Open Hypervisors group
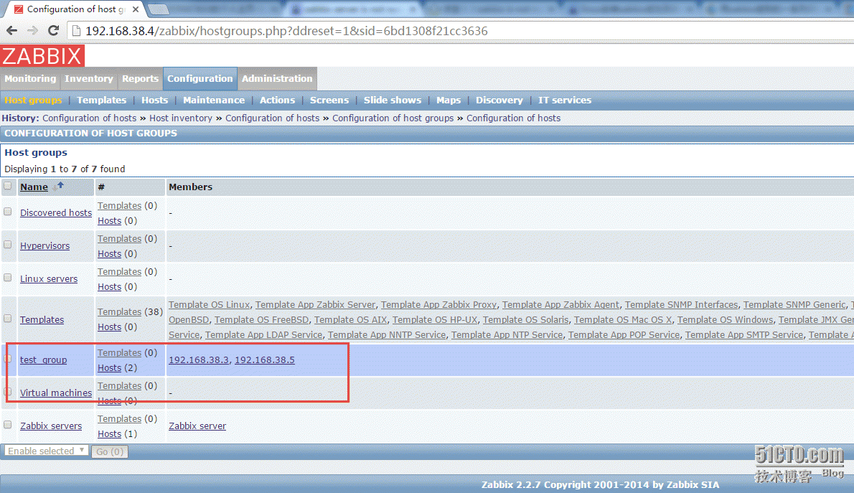The height and width of the screenshot is (493, 854). pyautogui.click(x=44, y=245)
